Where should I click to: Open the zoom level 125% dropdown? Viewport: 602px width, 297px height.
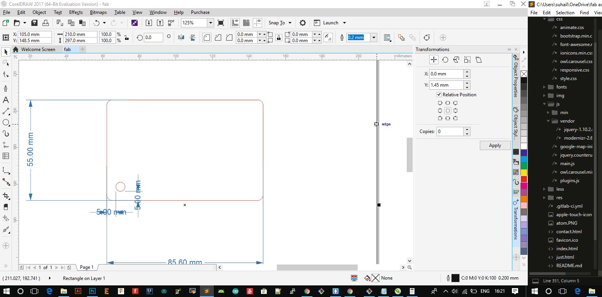click(x=211, y=23)
